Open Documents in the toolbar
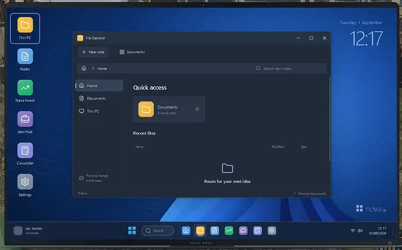Screen dimensions: 402x250 click(132, 52)
